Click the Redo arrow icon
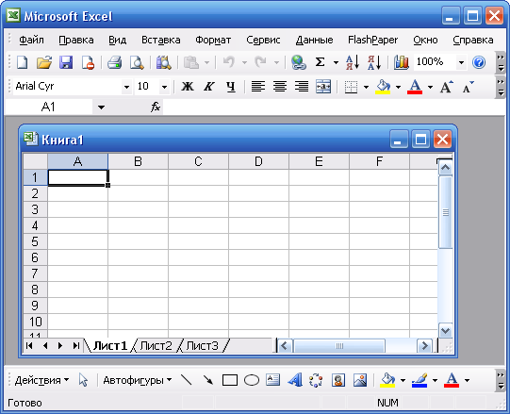Screen dimensions: 510x414 click(260, 62)
